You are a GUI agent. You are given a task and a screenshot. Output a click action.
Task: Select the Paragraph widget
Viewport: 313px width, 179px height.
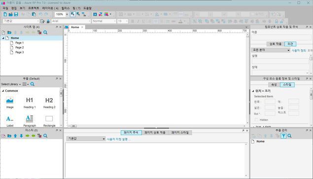click(30, 121)
